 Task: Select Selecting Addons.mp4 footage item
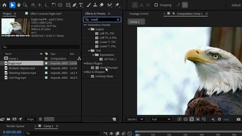(x=22, y=73)
